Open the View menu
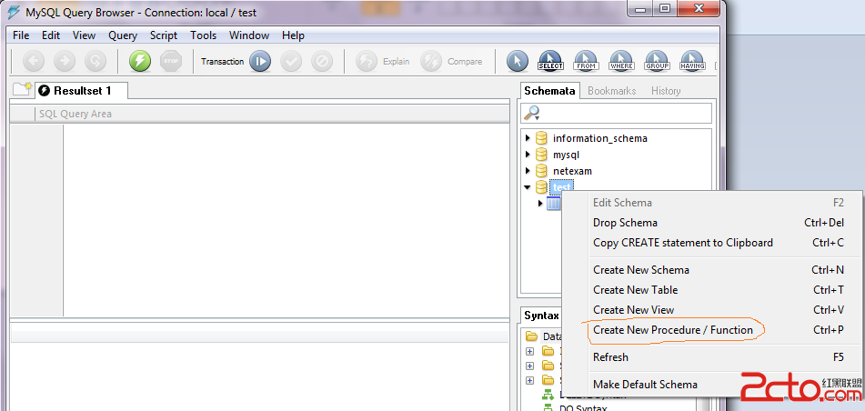The width and height of the screenshot is (865, 411). click(84, 35)
